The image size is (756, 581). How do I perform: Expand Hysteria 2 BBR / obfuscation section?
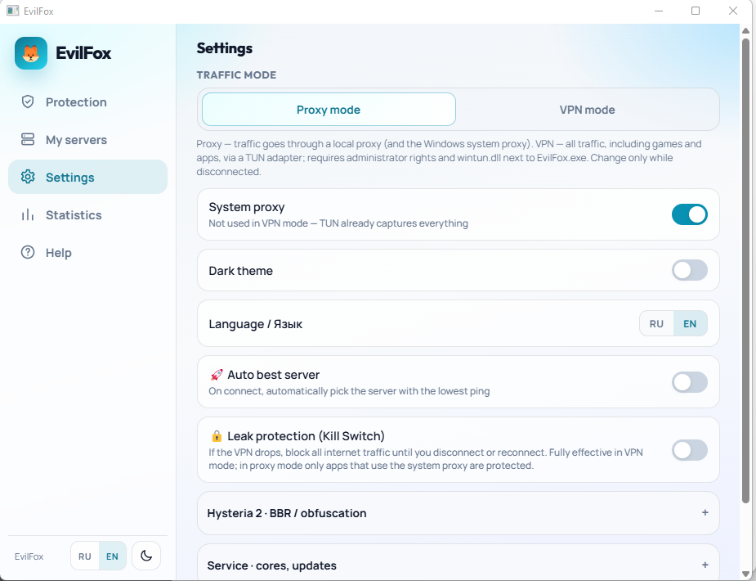[458, 513]
